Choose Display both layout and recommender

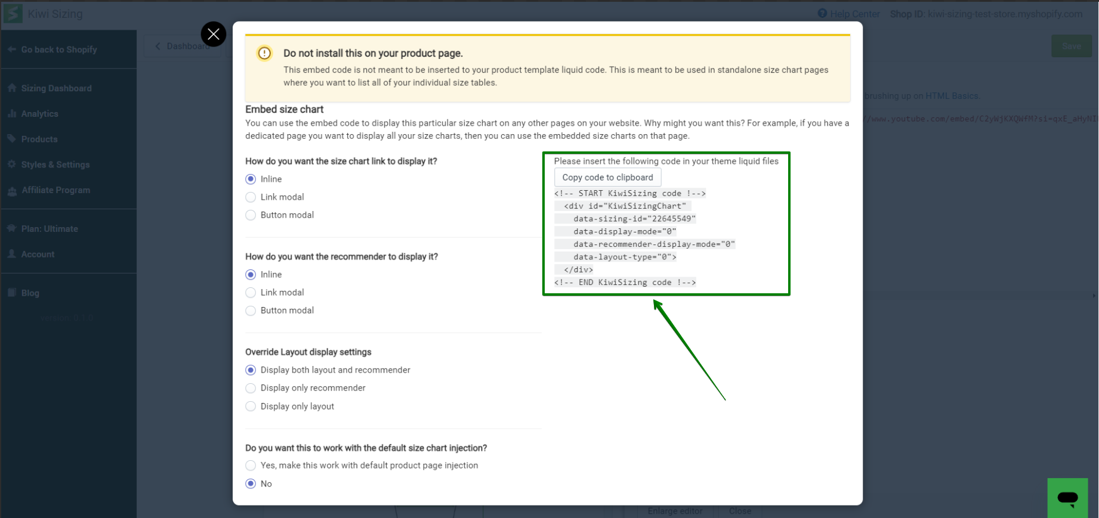pyautogui.click(x=251, y=370)
